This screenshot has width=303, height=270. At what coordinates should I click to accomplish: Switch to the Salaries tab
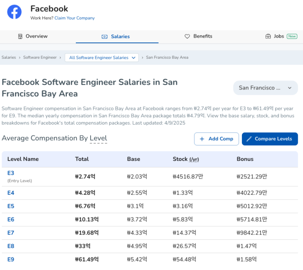(117, 37)
